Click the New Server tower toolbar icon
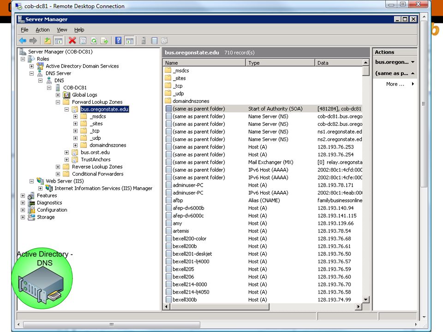Viewport: 443px width, 332px height. (x=143, y=41)
